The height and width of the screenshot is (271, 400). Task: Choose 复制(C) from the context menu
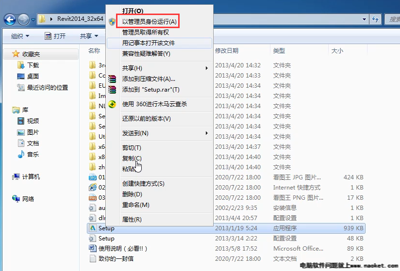point(132,159)
